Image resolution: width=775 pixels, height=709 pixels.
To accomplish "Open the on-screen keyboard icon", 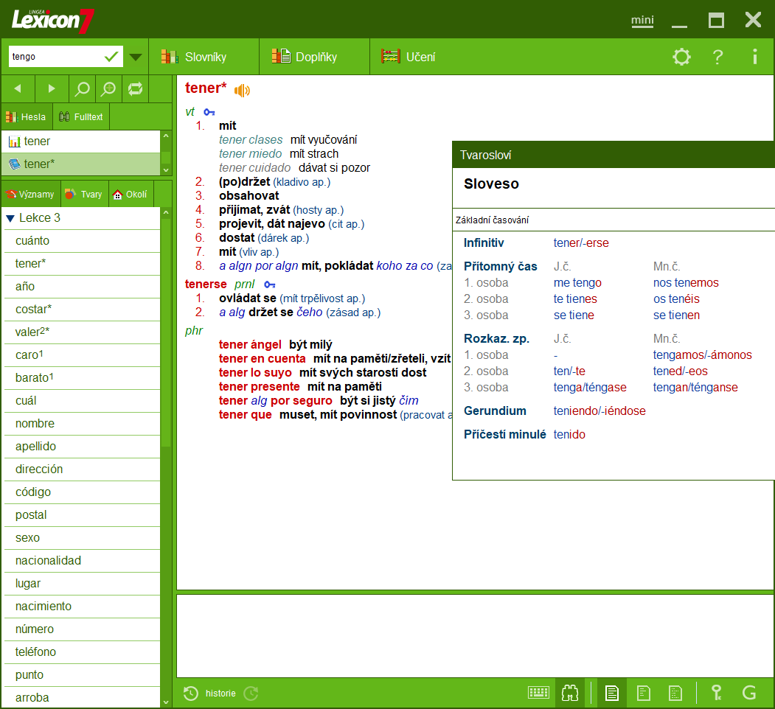I will point(538,693).
